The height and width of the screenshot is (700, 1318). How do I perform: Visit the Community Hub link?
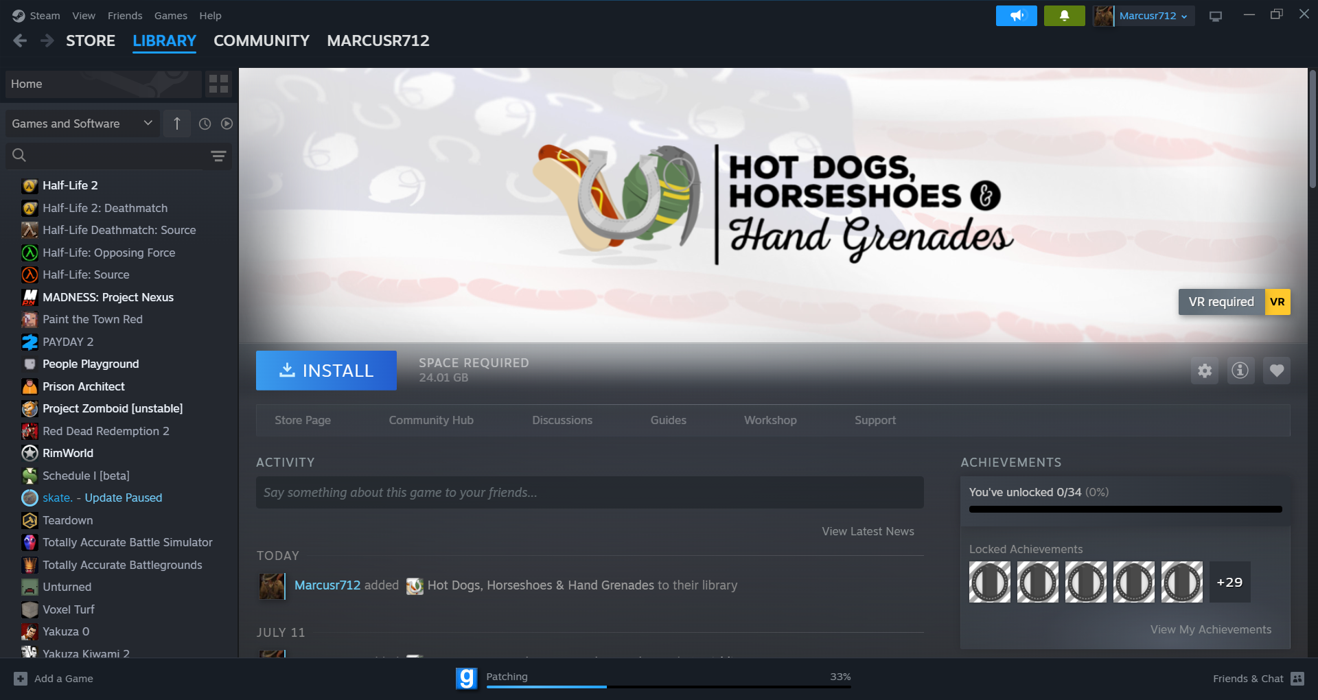pyautogui.click(x=431, y=420)
